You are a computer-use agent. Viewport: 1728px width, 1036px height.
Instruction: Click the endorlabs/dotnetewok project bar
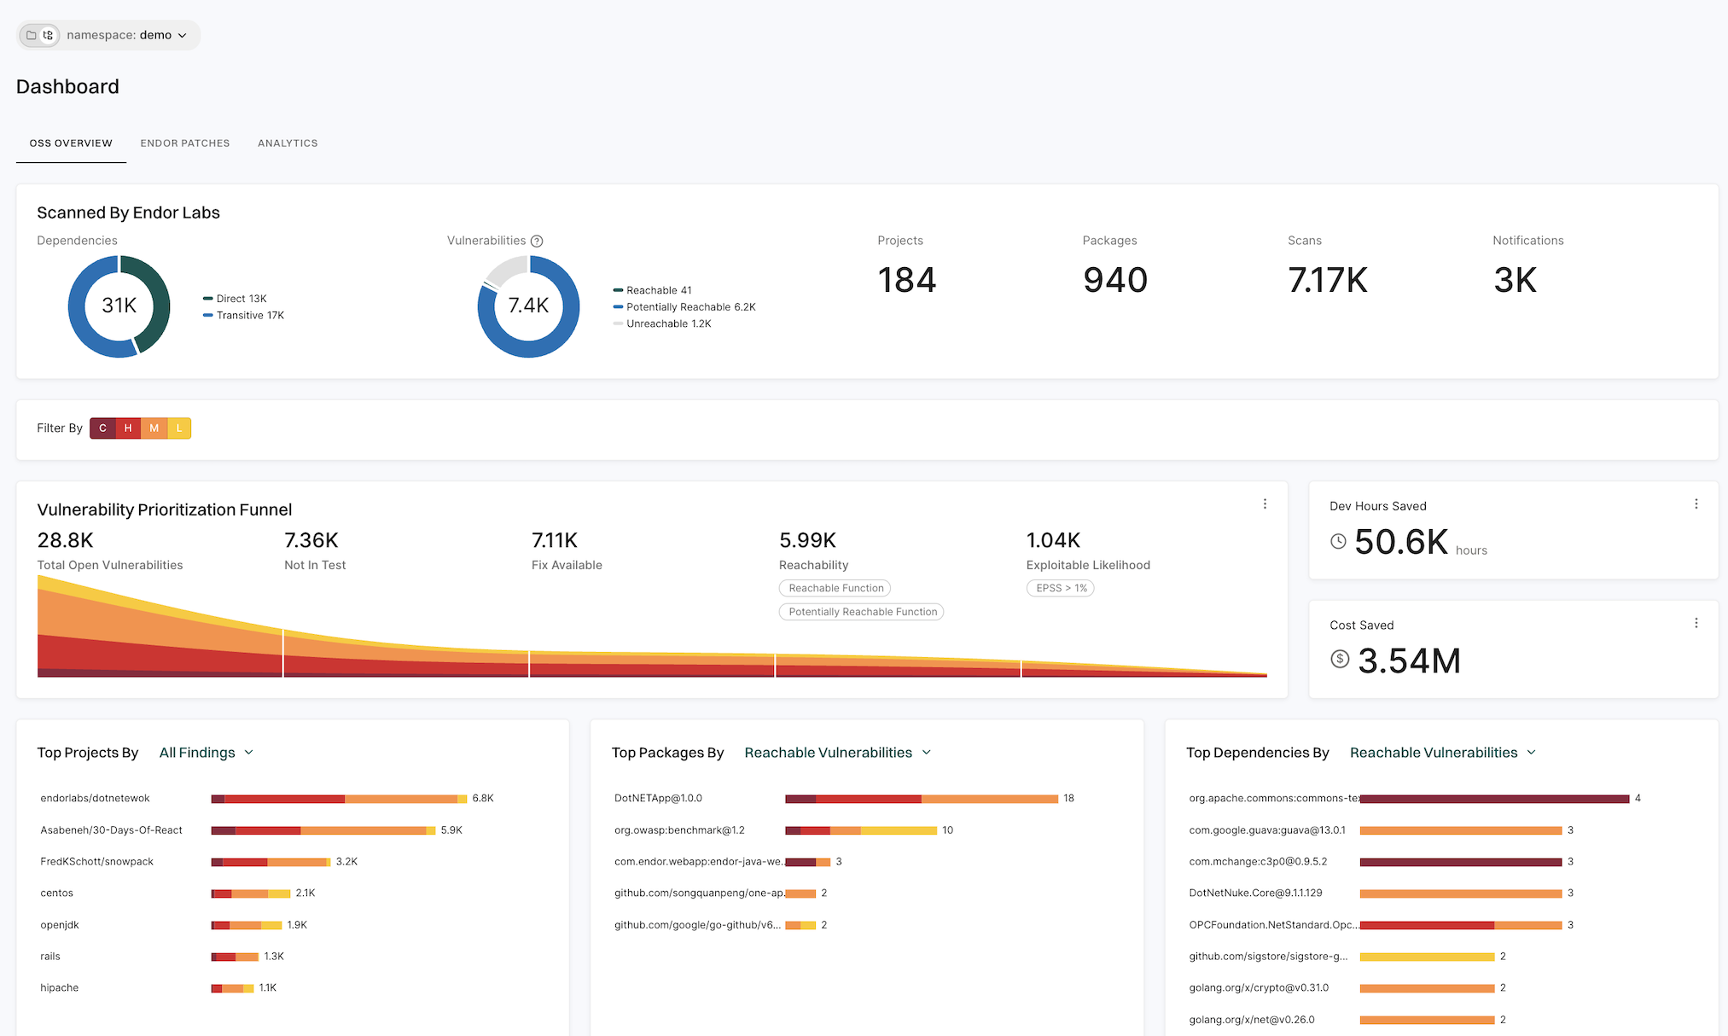[x=339, y=799]
